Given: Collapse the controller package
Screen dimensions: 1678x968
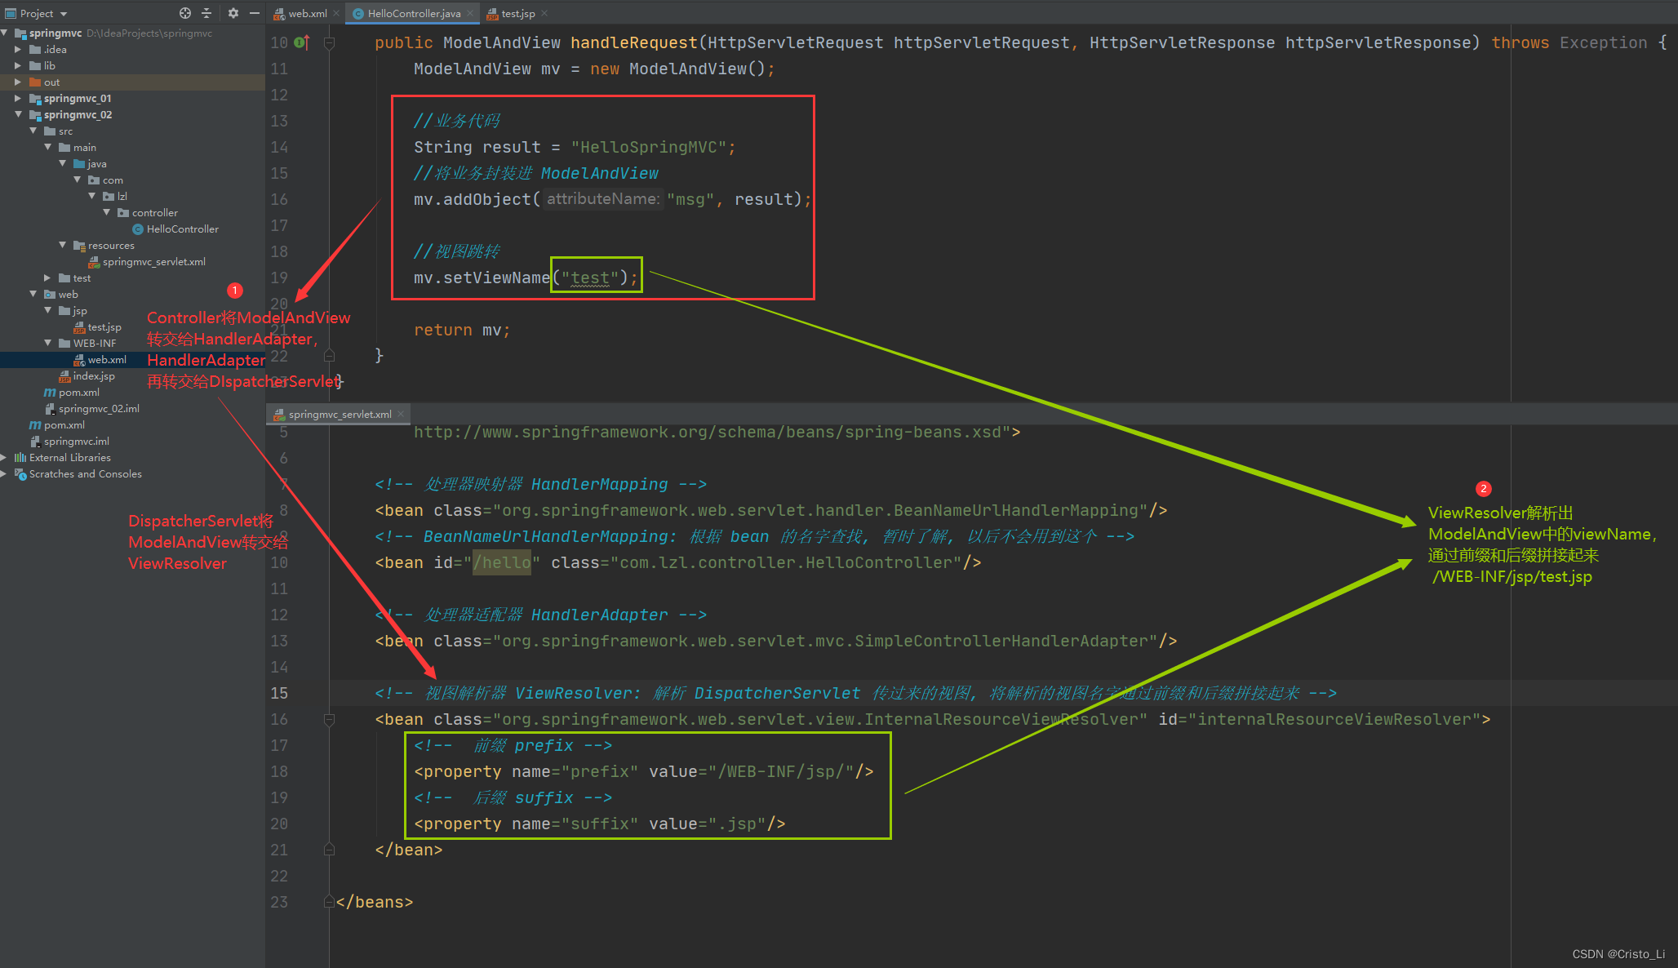Looking at the screenshot, I should click(x=106, y=212).
